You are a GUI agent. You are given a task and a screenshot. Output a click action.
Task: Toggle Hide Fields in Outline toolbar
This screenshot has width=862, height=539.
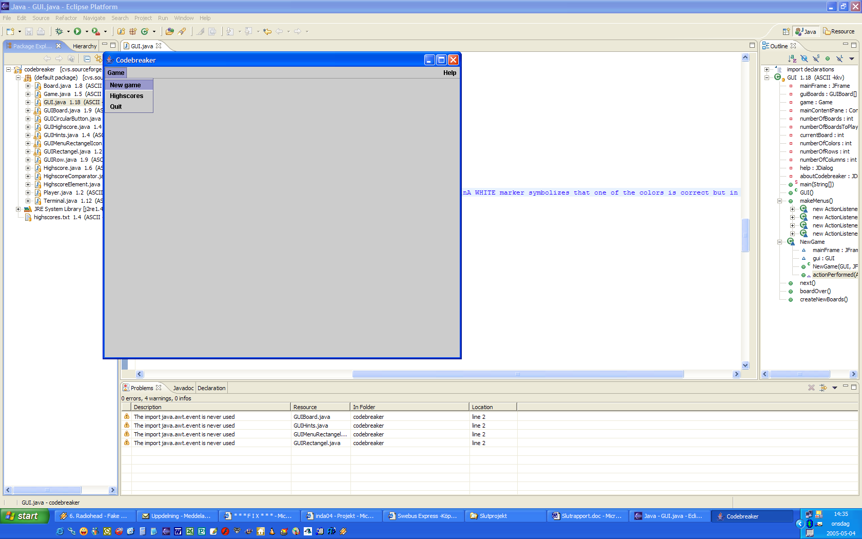[804, 59]
